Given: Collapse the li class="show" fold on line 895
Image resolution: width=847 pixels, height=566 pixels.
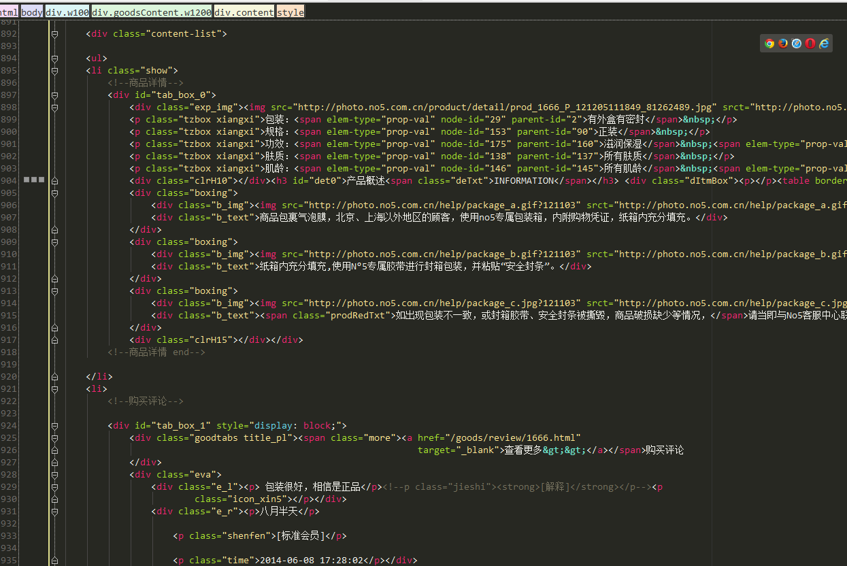Looking at the screenshot, I should coord(54,71).
